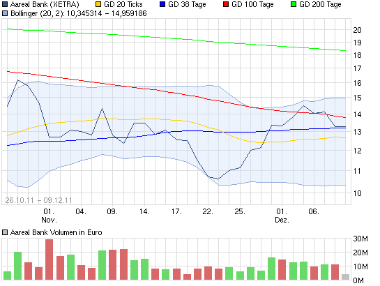Click the '01. Dez.' axis date label
Viewport: 380px width, 286px height.
point(282,216)
